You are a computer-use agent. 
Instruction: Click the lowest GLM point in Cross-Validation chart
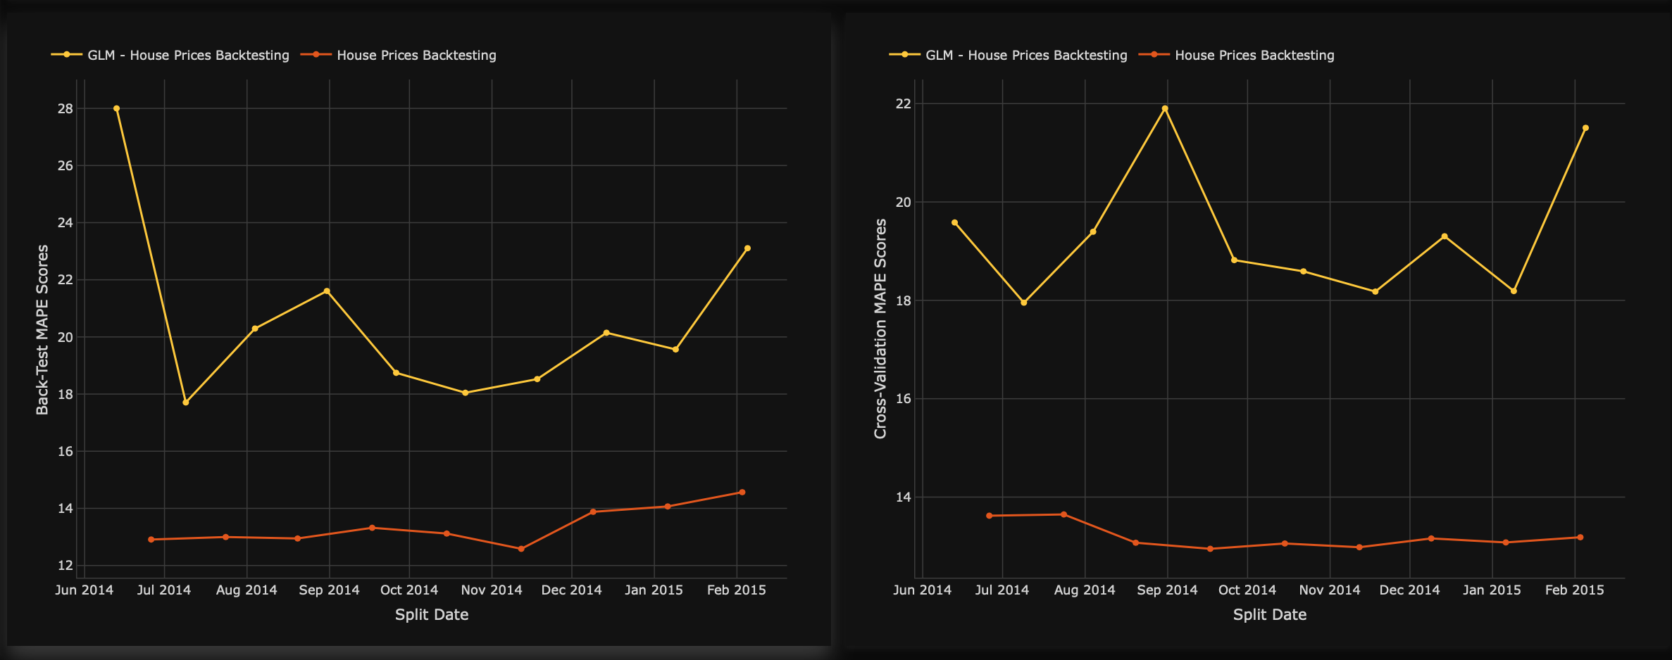pos(1024,303)
